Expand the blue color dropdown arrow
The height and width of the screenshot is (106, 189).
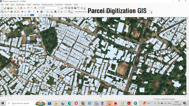(37, 15)
